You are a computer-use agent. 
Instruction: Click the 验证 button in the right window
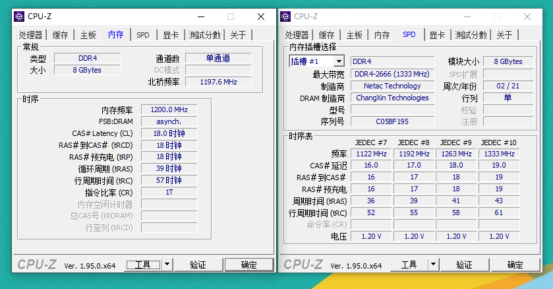[464, 265]
